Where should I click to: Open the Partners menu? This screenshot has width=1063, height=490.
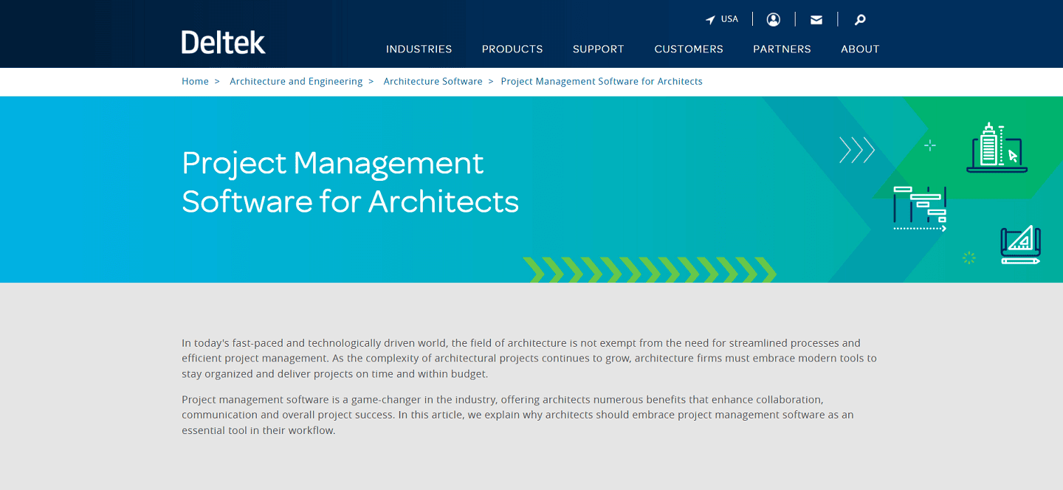[x=782, y=49]
